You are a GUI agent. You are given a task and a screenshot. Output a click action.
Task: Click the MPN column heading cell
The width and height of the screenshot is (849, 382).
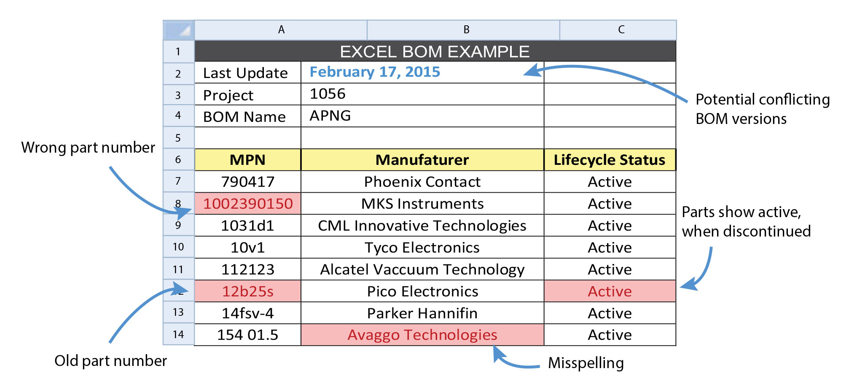click(248, 160)
